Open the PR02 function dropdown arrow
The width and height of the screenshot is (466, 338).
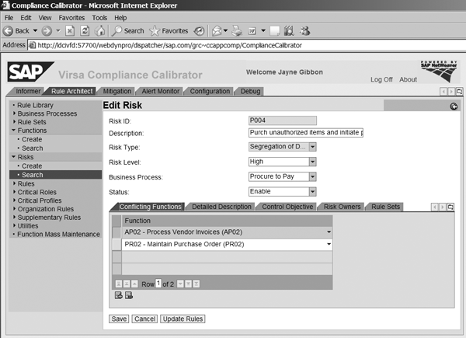pyautogui.click(x=329, y=244)
